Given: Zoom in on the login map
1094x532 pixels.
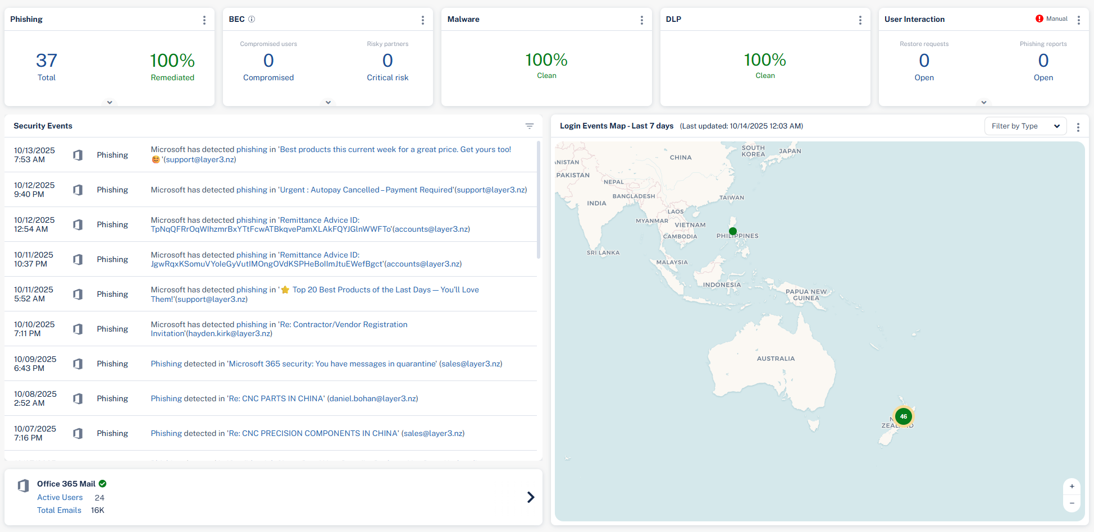Looking at the screenshot, I should (1072, 487).
